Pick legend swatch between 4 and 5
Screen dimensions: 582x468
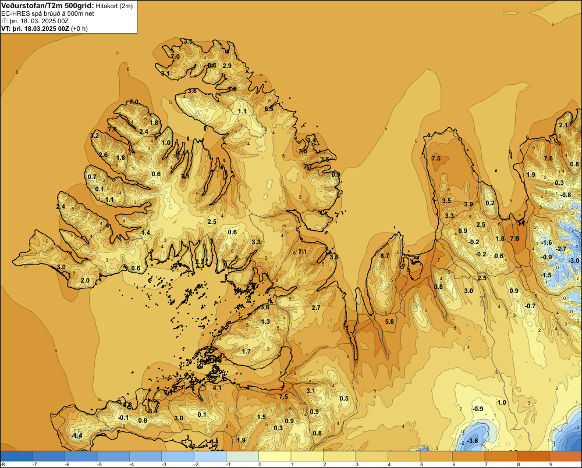(404, 456)
